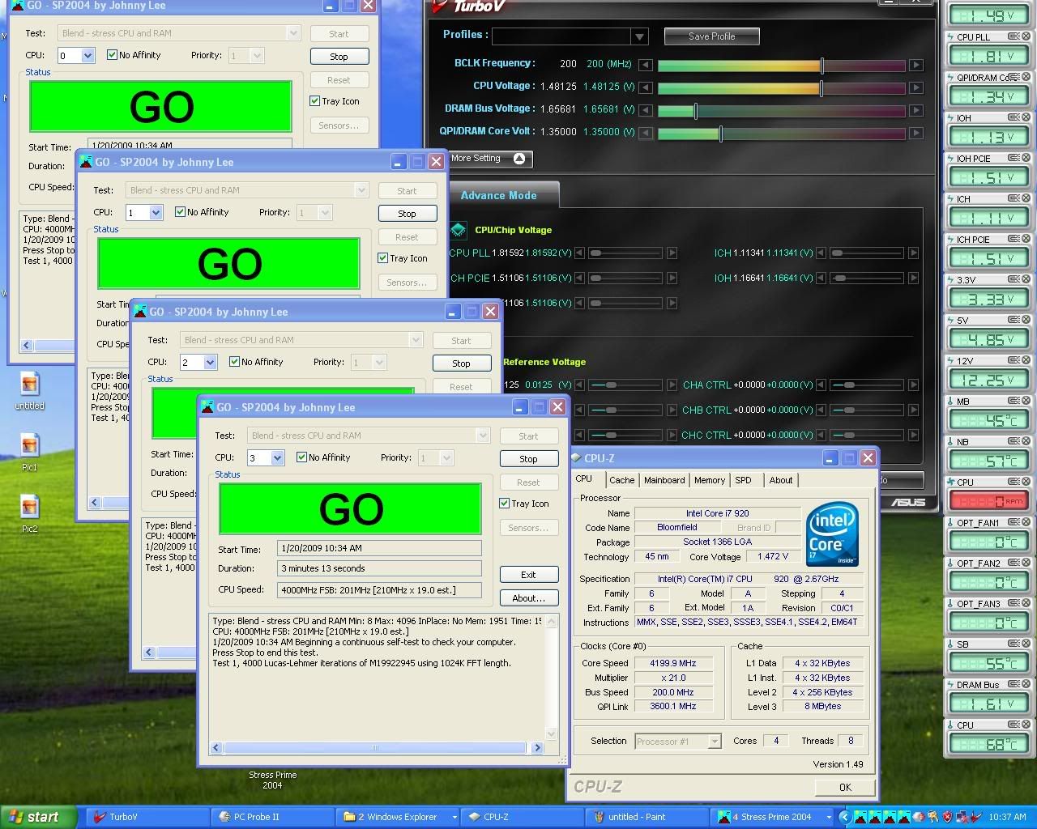Select the Advance Mode tab in TurboV
The image size is (1037, 829).
coord(499,196)
